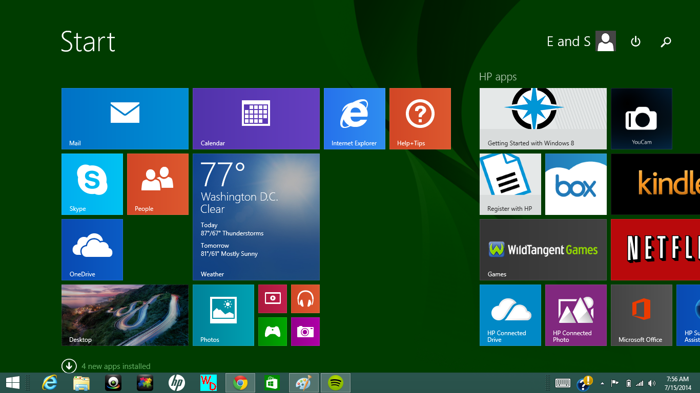Open the HP Connected Photo tile
The width and height of the screenshot is (700, 393).
576,315
